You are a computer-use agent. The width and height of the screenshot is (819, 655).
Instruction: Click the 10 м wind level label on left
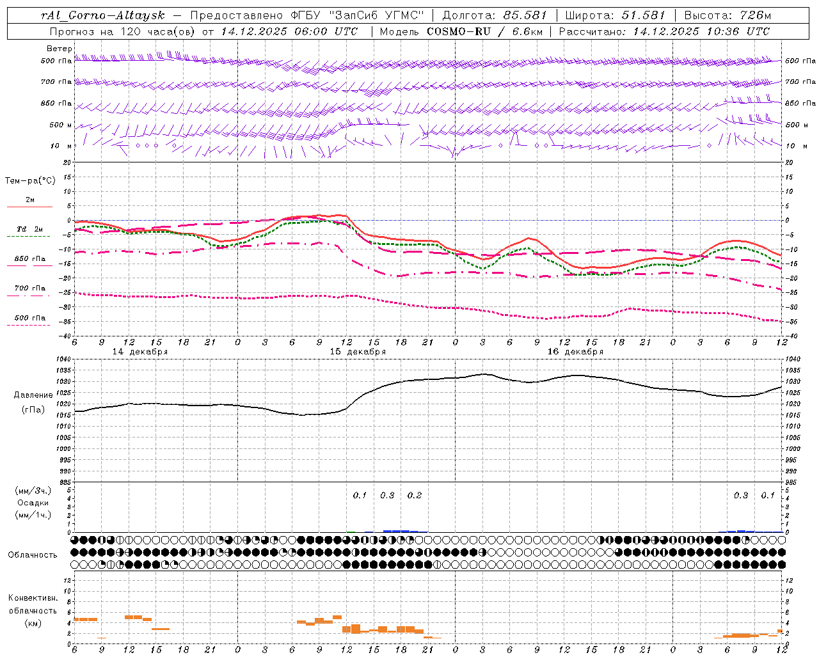pyautogui.click(x=61, y=146)
